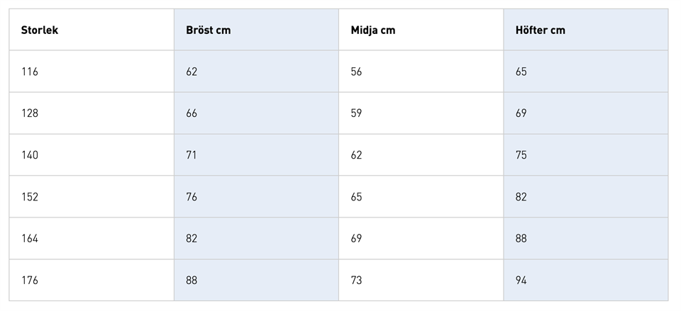Select Midja value 56 for size 116
The width and height of the screenshot is (681, 311).
coord(356,72)
